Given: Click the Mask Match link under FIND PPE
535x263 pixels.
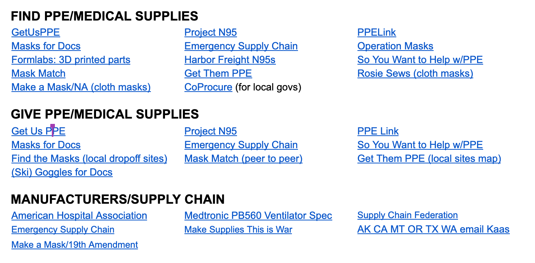Looking at the screenshot, I should 38,73.
